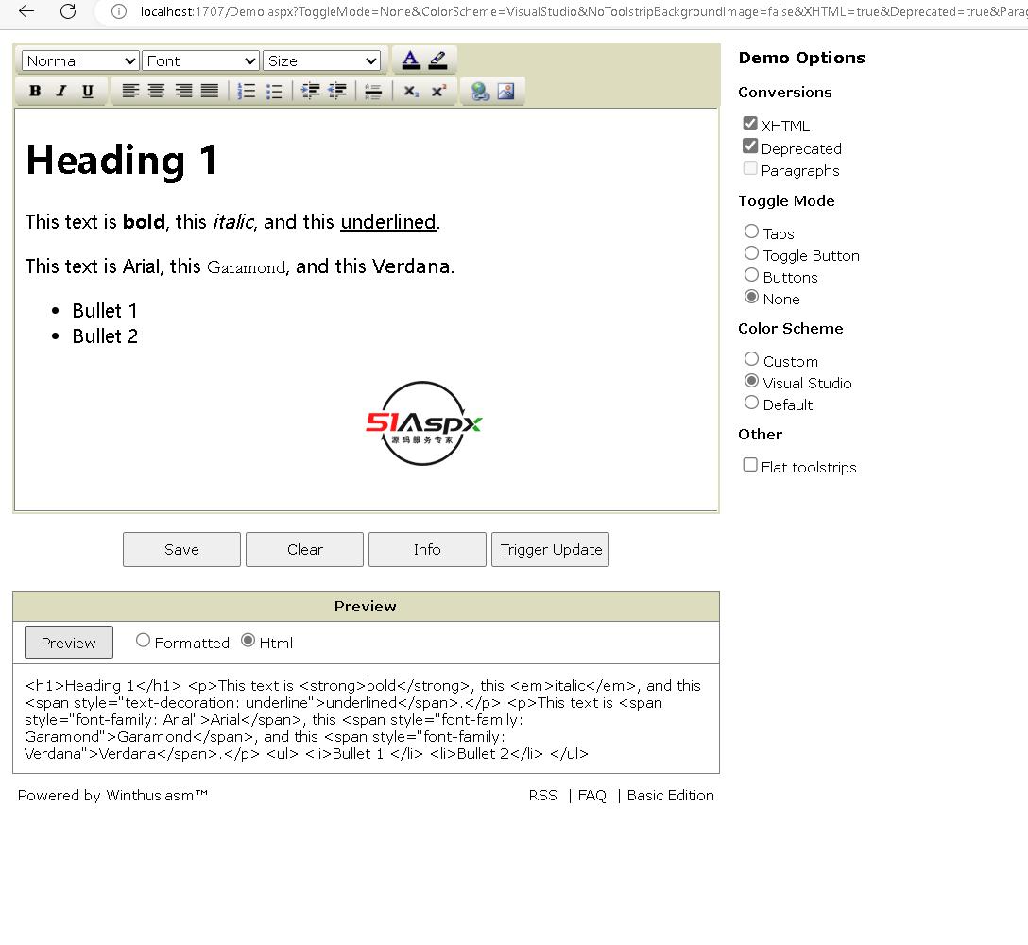1028x945 pixels.
Task: Align text left
Action: [130, 91]
